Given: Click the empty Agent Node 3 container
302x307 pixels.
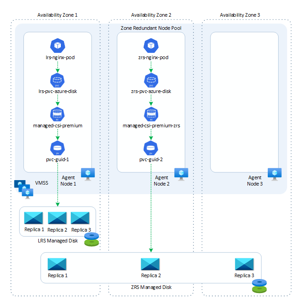Looking at the screenshot, I should click(244, 102).
